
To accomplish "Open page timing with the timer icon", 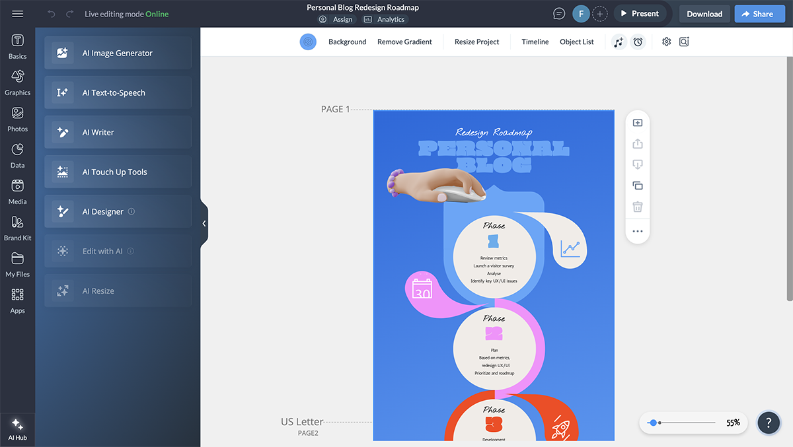I will click(x=638, y=41).
